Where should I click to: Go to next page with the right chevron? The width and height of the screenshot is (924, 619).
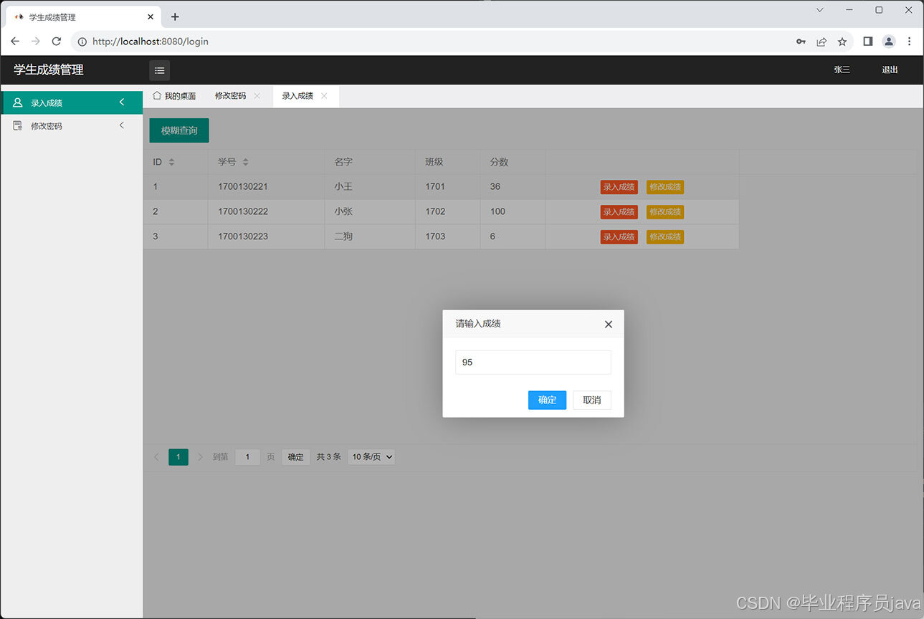point(200,457)
